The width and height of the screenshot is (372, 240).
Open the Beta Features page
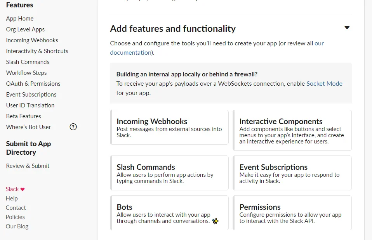pyautogui.click(x=24, y=116)
